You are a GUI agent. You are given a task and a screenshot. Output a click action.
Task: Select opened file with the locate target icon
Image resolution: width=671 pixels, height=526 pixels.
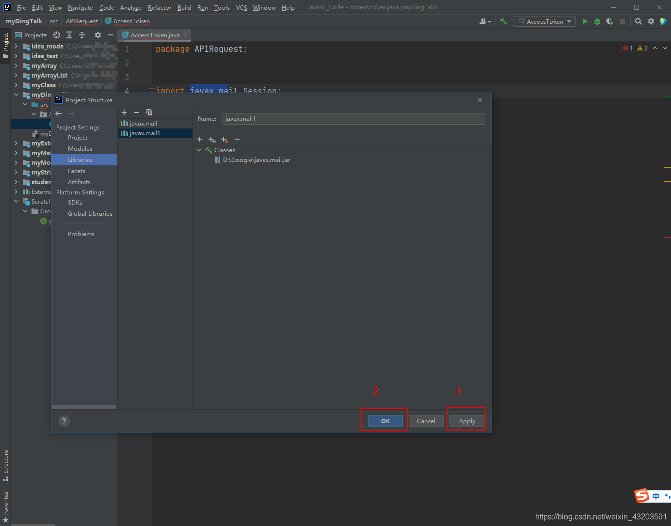click(57, 35)
